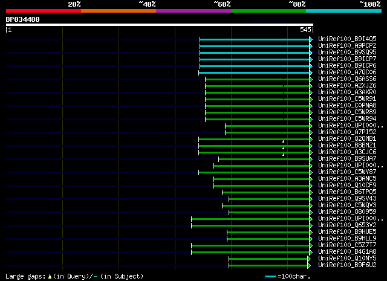Click the arrowhead ending the A7QC06 alignment

[x=311, y=73]
